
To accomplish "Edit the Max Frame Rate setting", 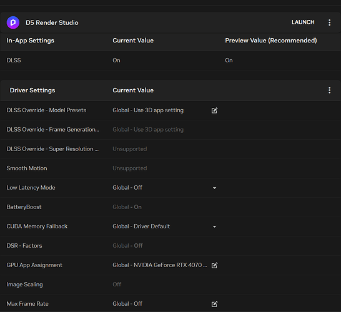I will (214, 304).
